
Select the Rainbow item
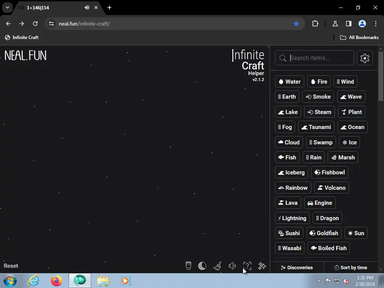coord(292,187)
